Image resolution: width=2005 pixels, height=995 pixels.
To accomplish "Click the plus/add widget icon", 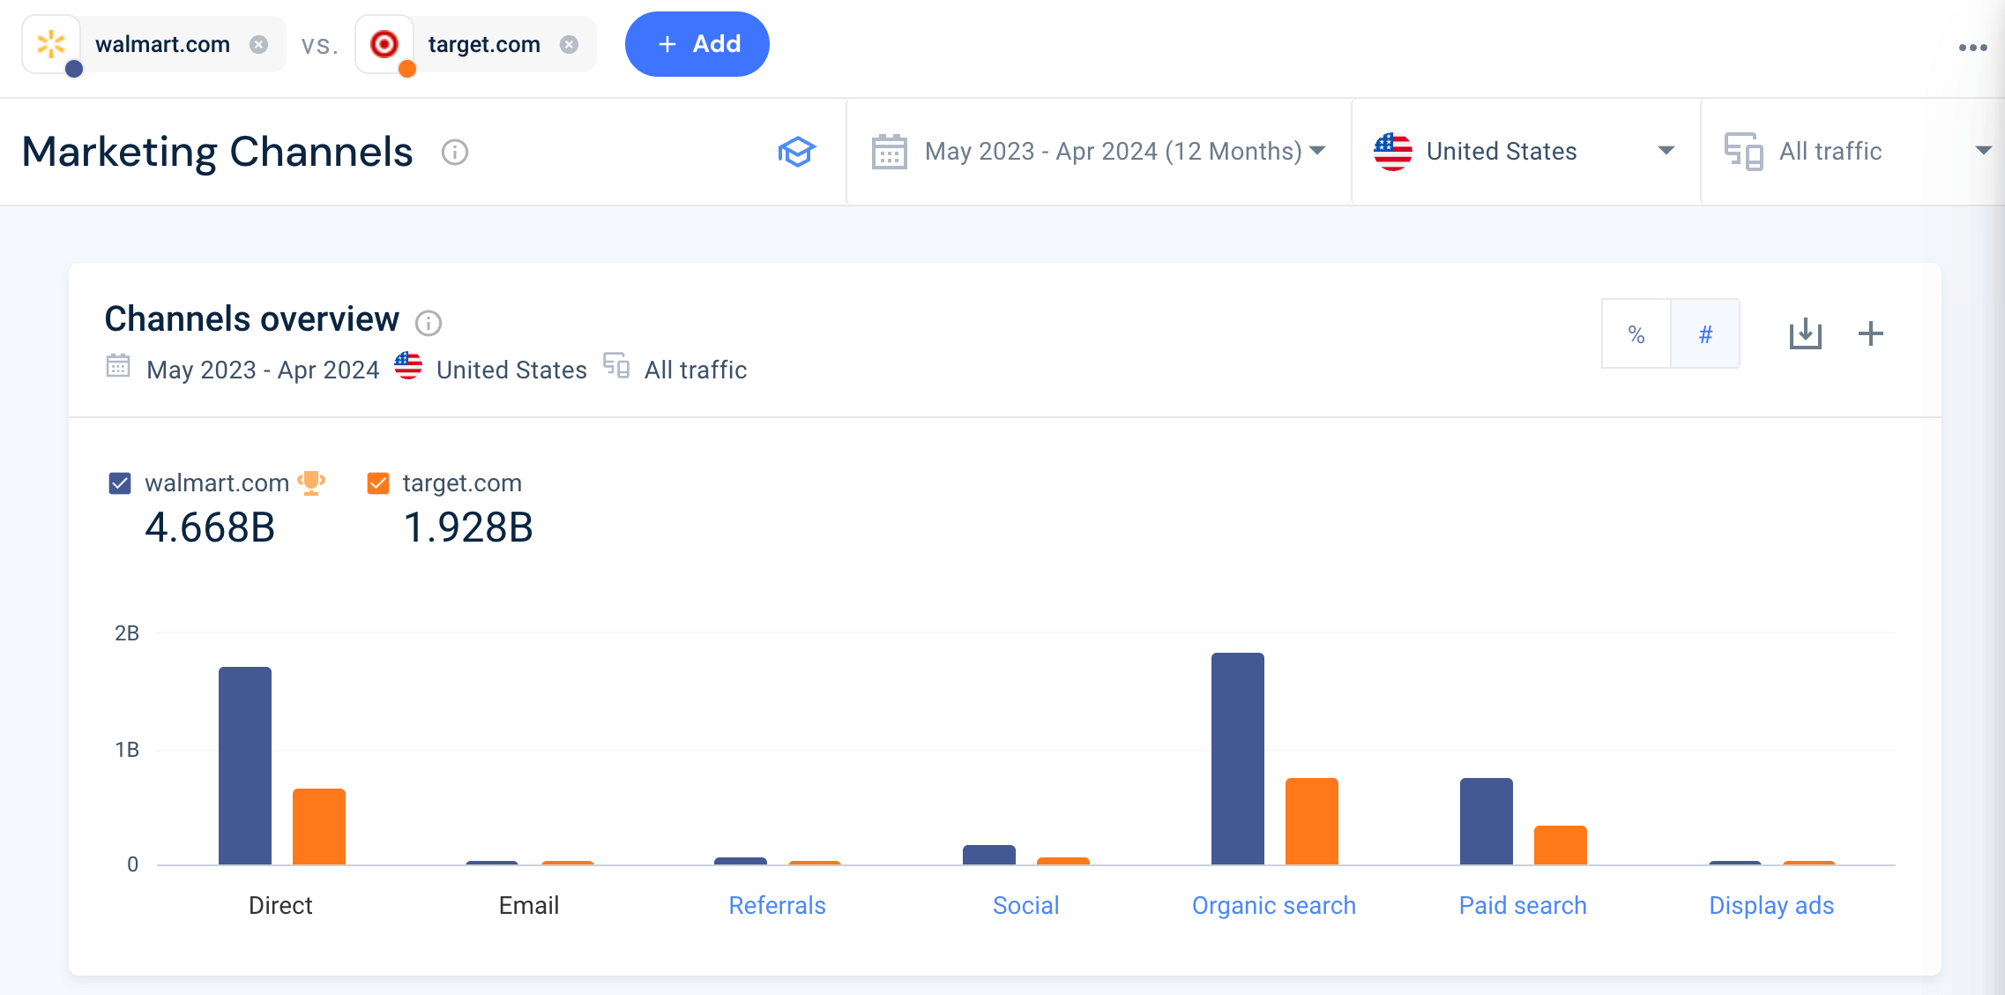I will point(1868,333).
